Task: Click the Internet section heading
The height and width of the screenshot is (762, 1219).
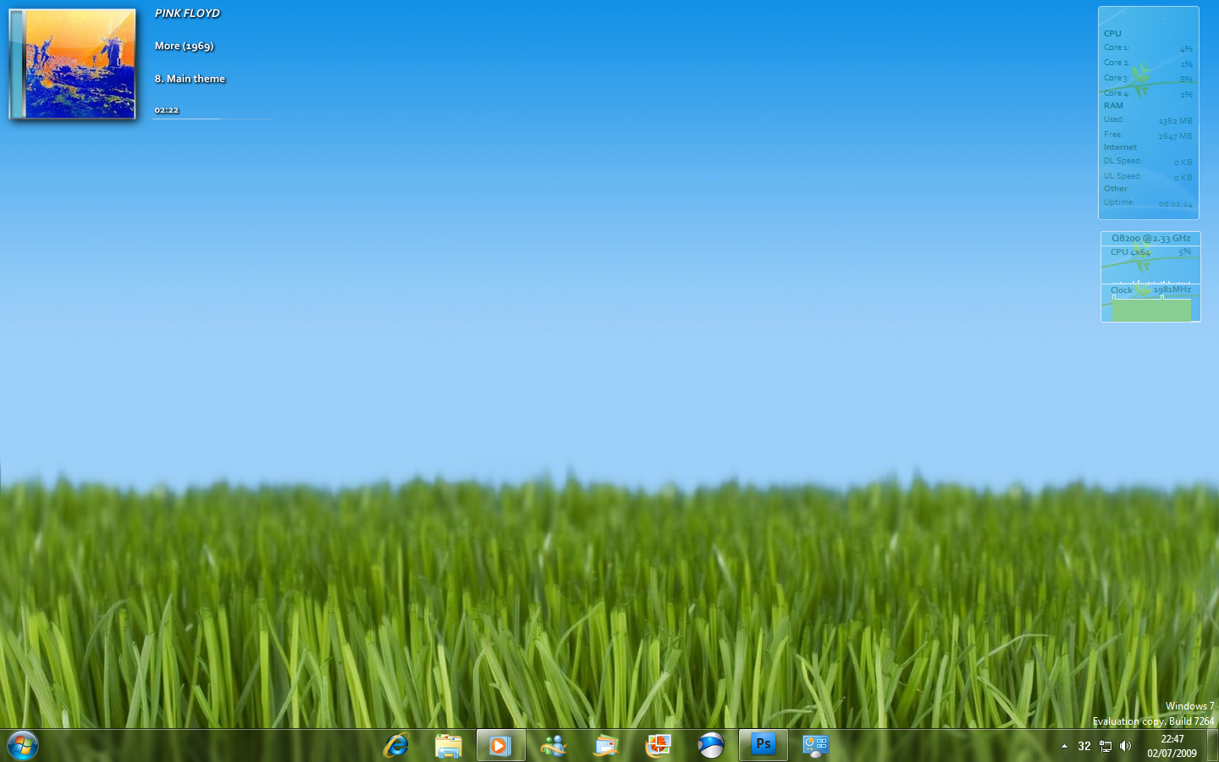Action: click(1120, 147)
